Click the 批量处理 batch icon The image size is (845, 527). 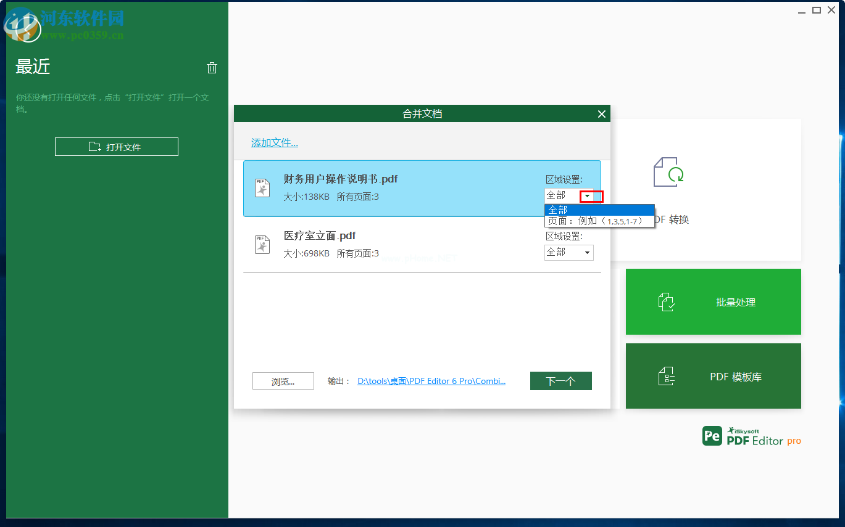(x=667, y=302)
